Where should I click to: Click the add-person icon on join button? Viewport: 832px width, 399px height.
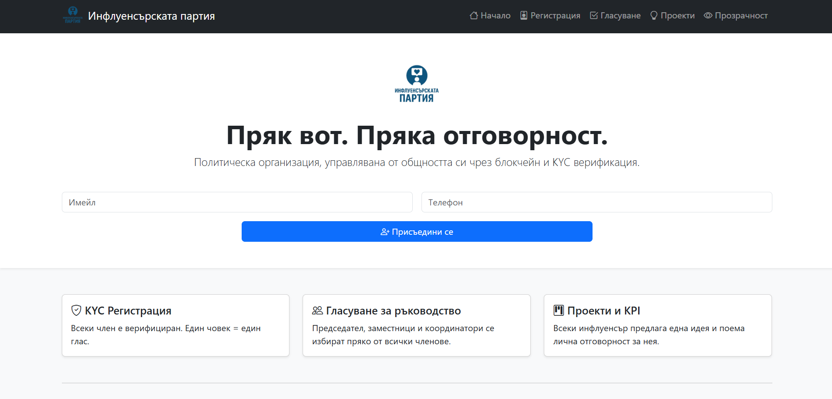coord(385,232)
